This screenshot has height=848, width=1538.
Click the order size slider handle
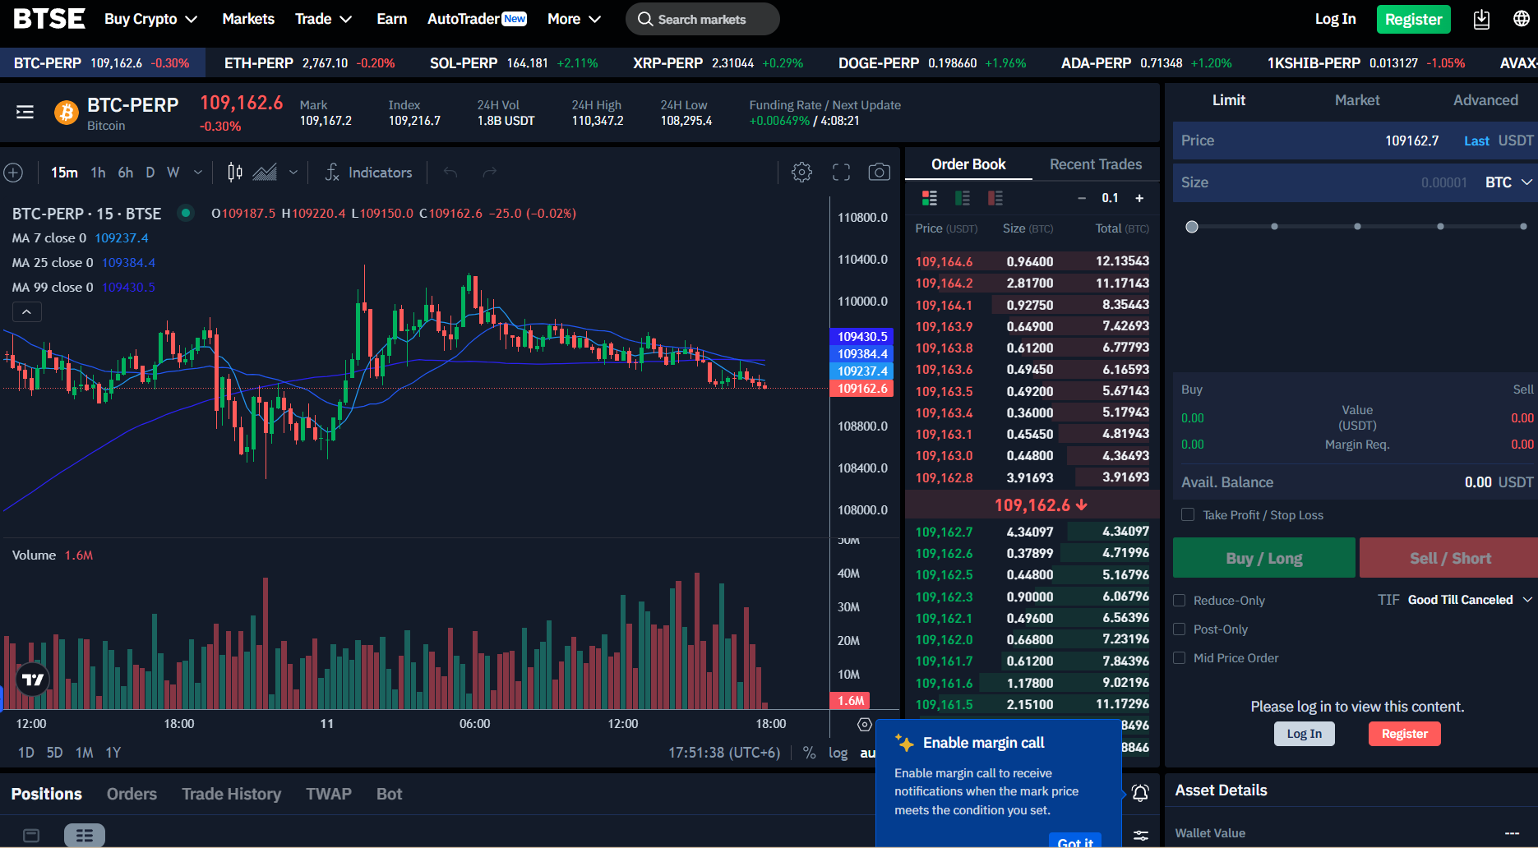point(1192,227)
